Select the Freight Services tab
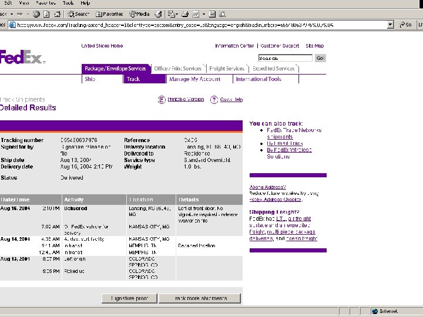The image size is (423, 317). pyautogui.click(x=227, y=69)
